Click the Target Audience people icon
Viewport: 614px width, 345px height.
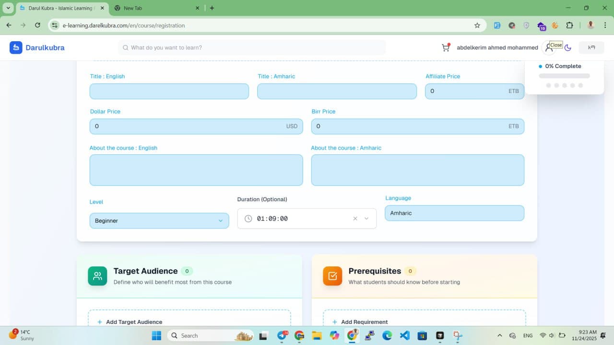(x=97, y=276)
